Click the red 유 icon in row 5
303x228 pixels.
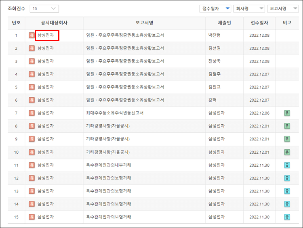[x=32, y=87]
